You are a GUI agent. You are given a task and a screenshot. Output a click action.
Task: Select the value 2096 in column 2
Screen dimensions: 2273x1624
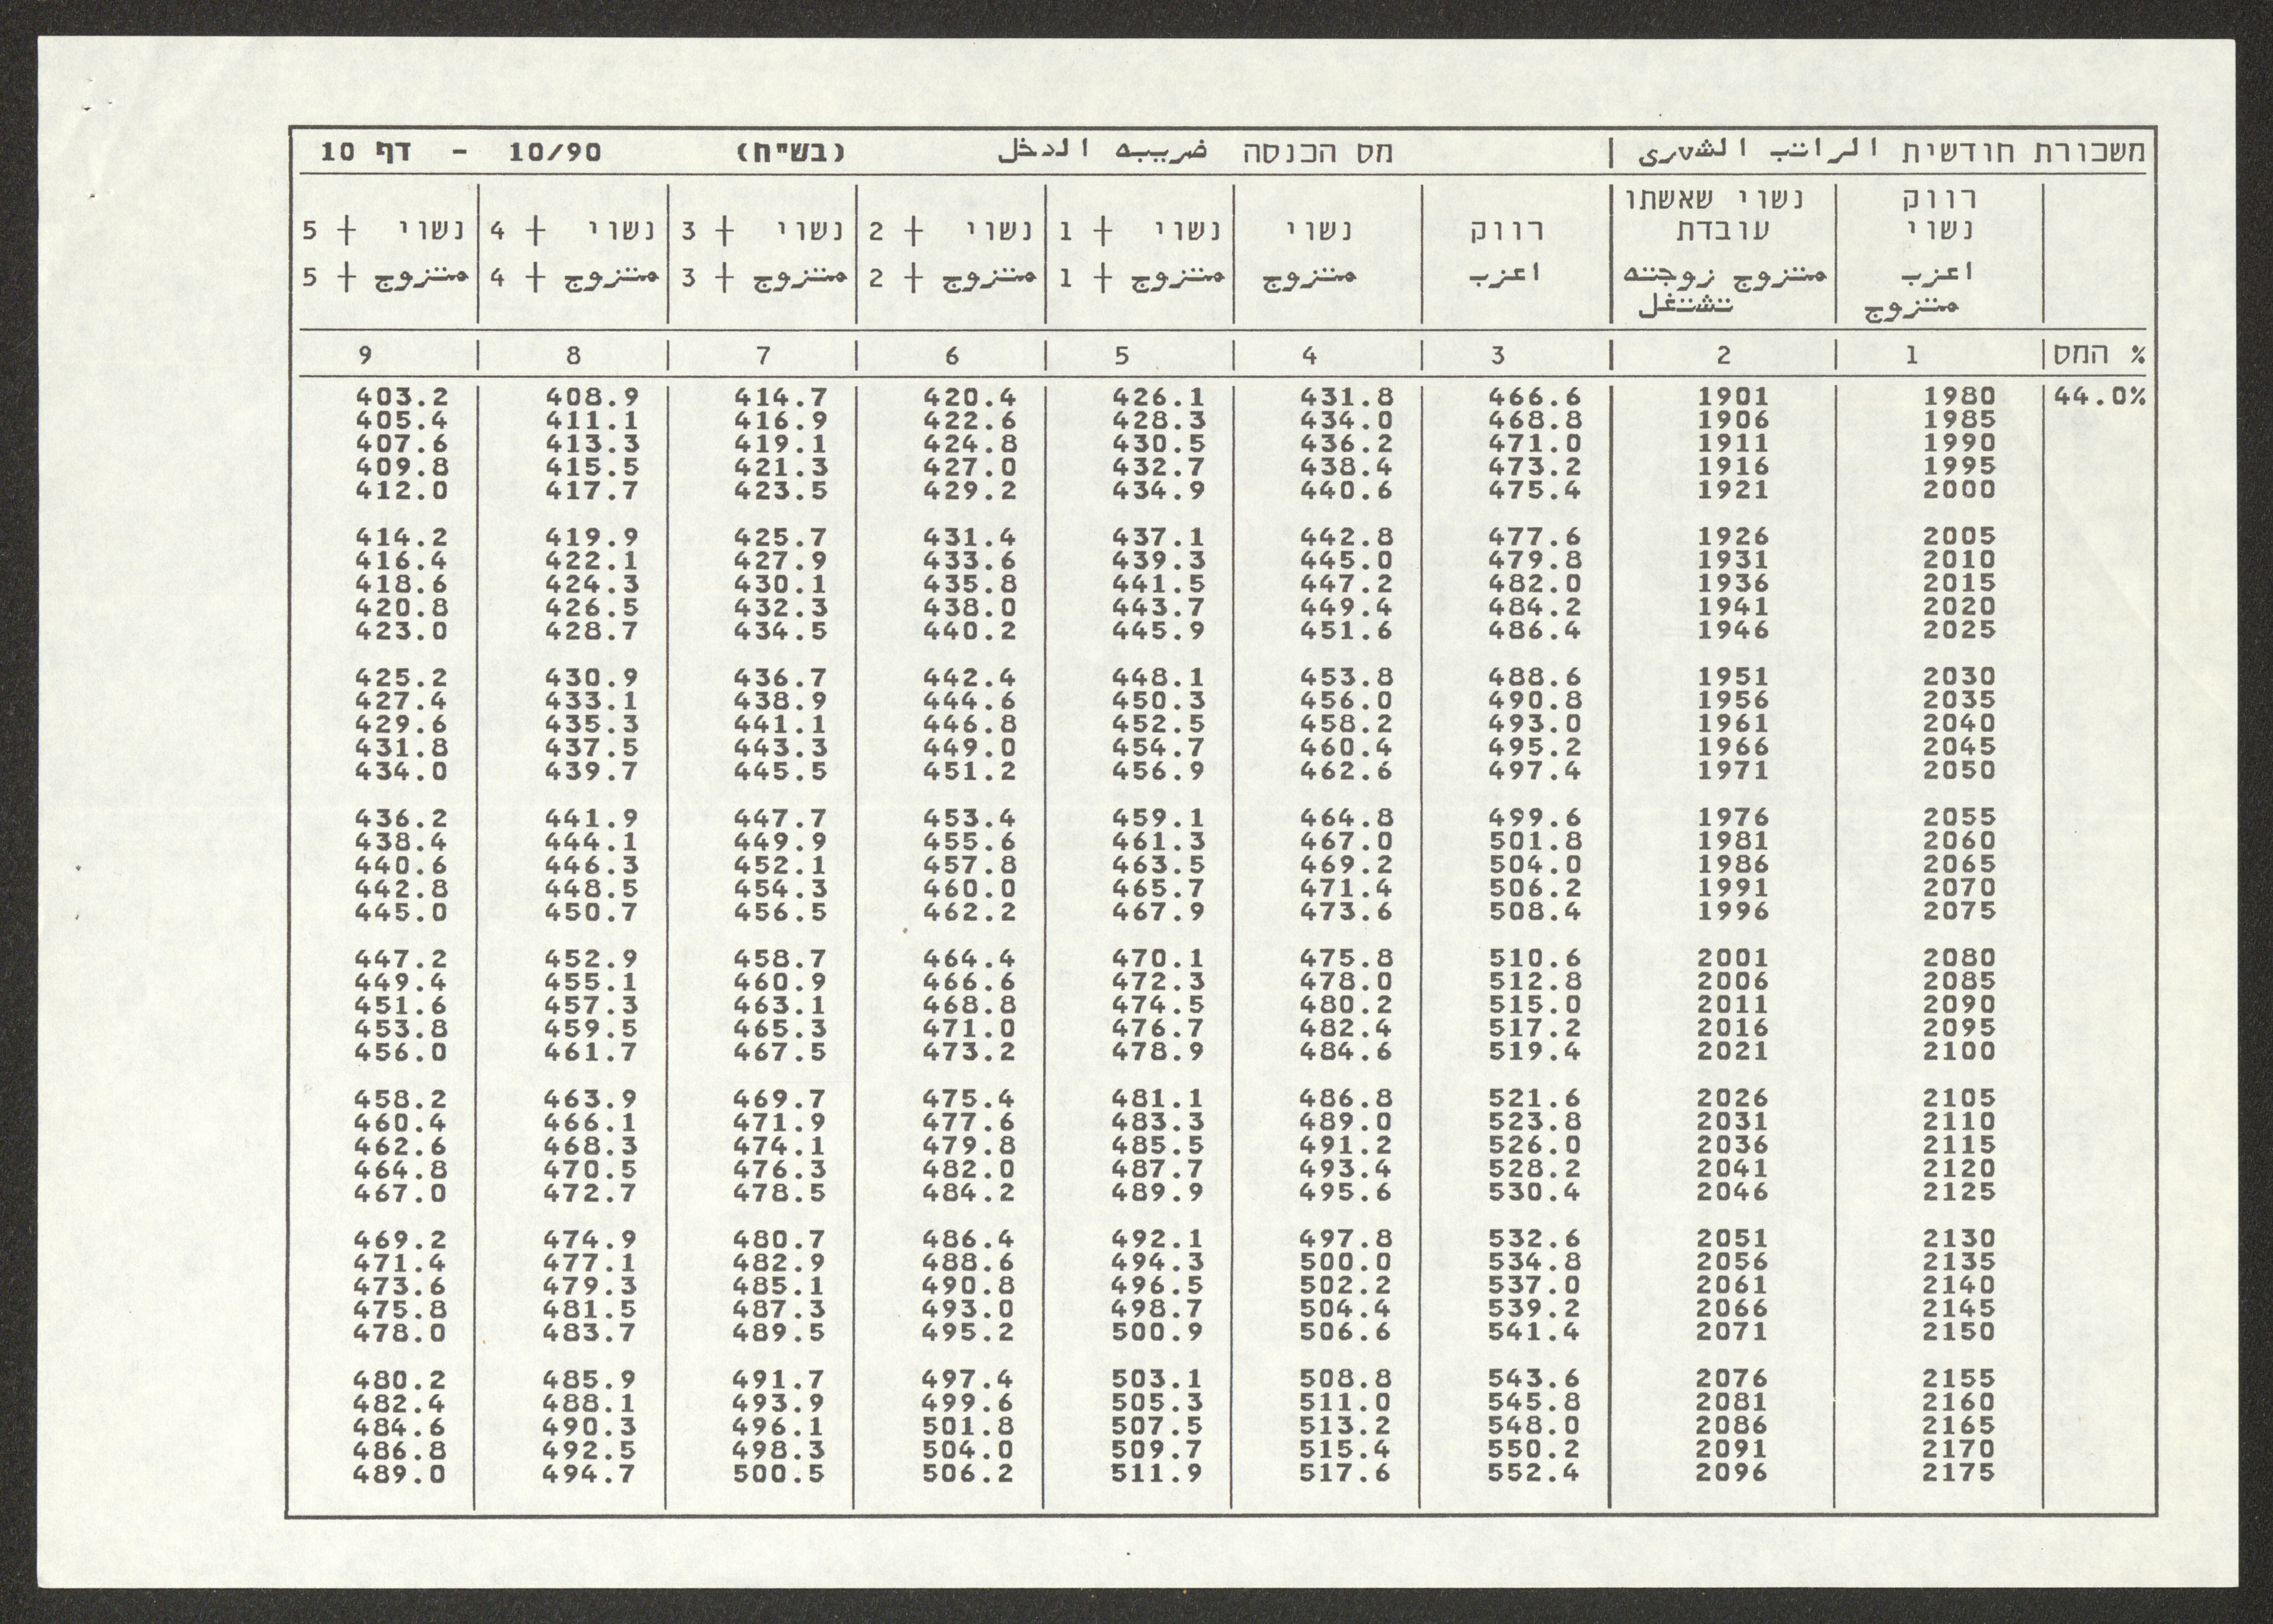1733,1472
